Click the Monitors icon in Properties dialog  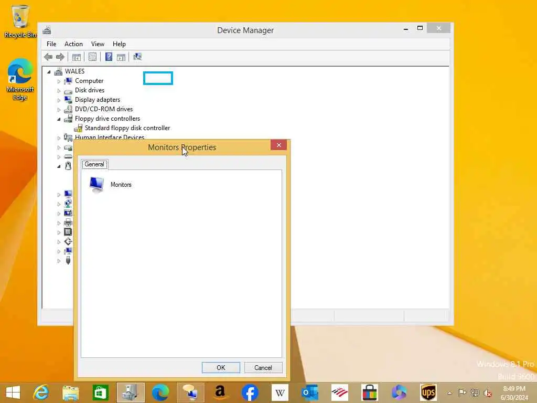tap(96, 185)
